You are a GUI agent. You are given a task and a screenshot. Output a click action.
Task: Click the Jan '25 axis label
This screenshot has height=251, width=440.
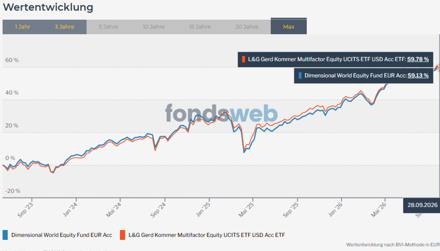[203, 210]
